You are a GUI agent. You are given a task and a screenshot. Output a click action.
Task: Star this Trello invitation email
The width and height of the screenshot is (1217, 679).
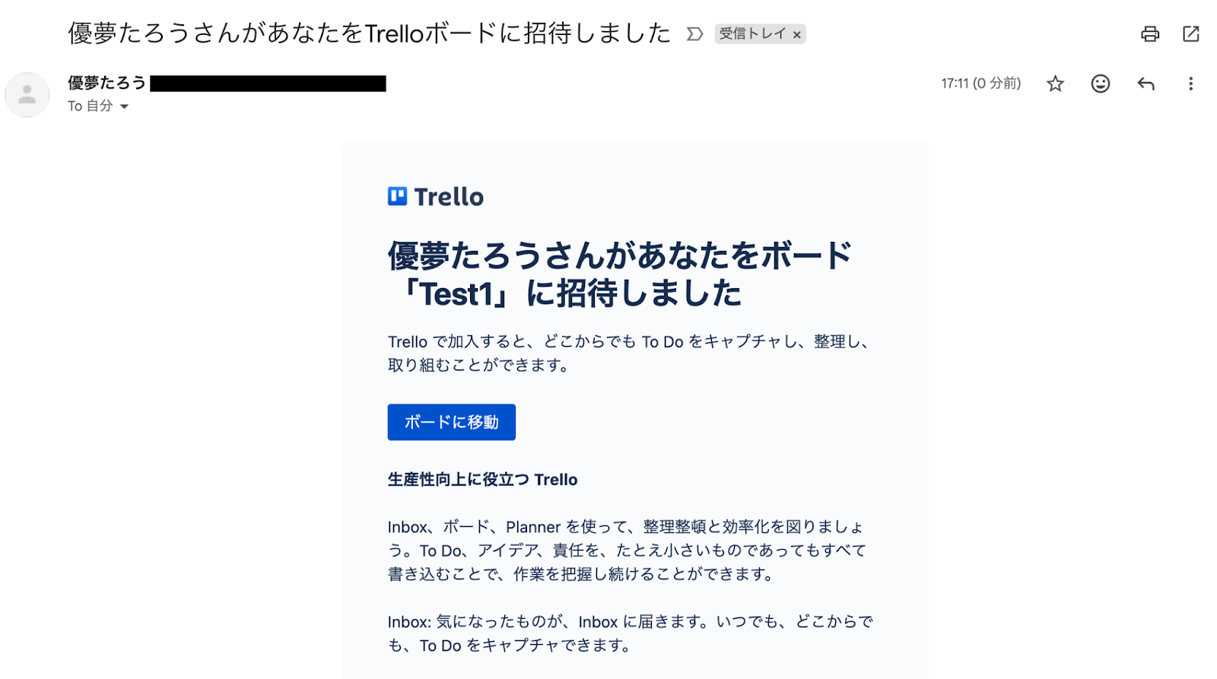pos(1054,84)
